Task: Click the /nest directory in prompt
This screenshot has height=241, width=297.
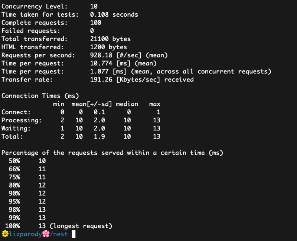Action: [x=59, y=234]
